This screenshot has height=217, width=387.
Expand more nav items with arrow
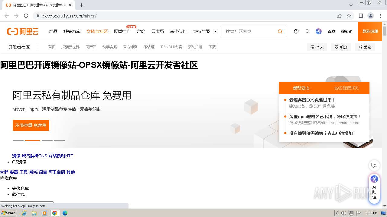coord(215,31)
